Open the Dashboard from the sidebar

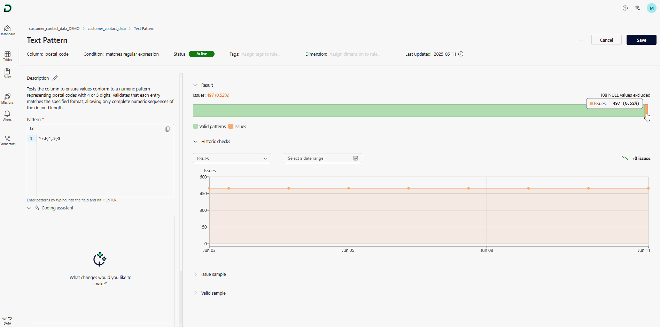[x=7, y=30]
